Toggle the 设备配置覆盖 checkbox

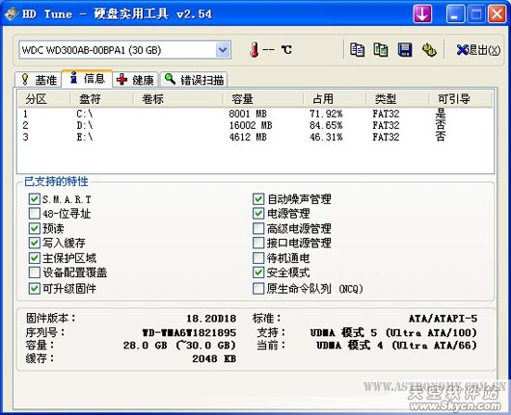coord(34,272)
